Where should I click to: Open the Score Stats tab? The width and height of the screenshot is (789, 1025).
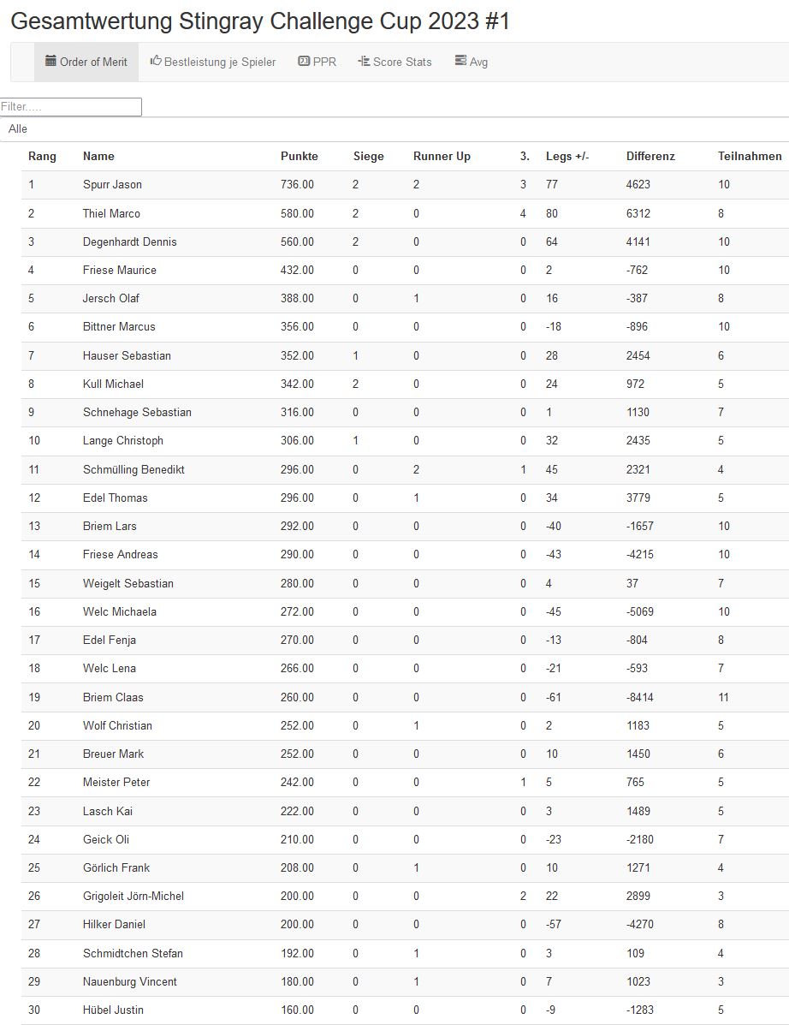402,62
